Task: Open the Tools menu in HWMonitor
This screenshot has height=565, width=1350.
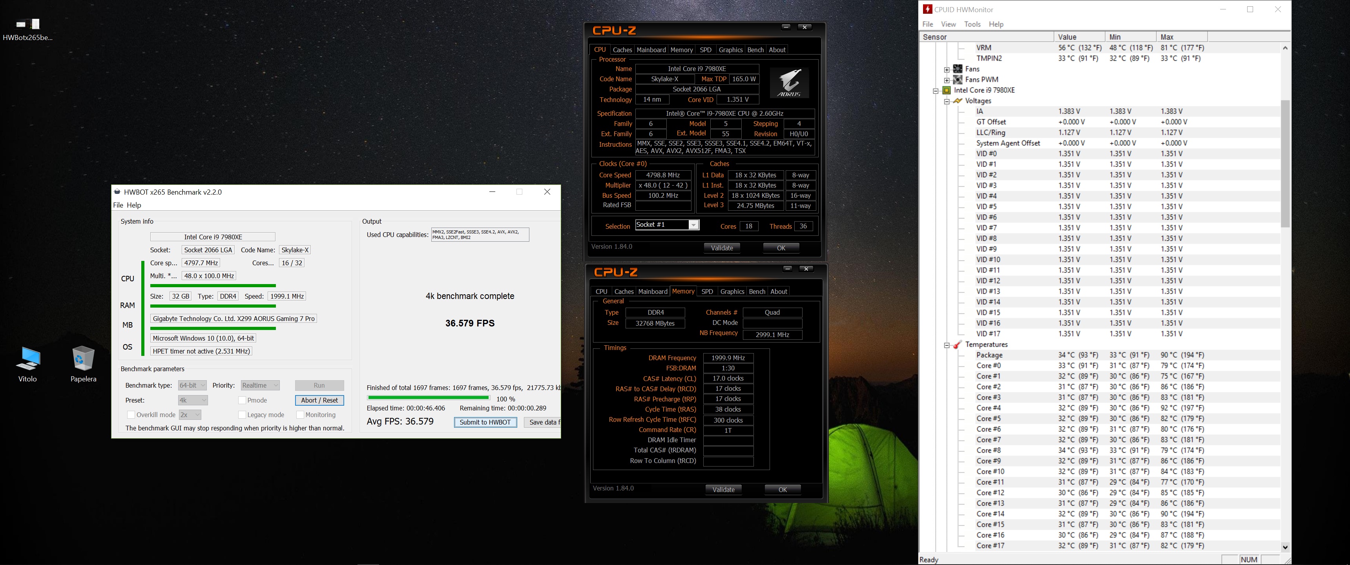Action: coord(972,24)
